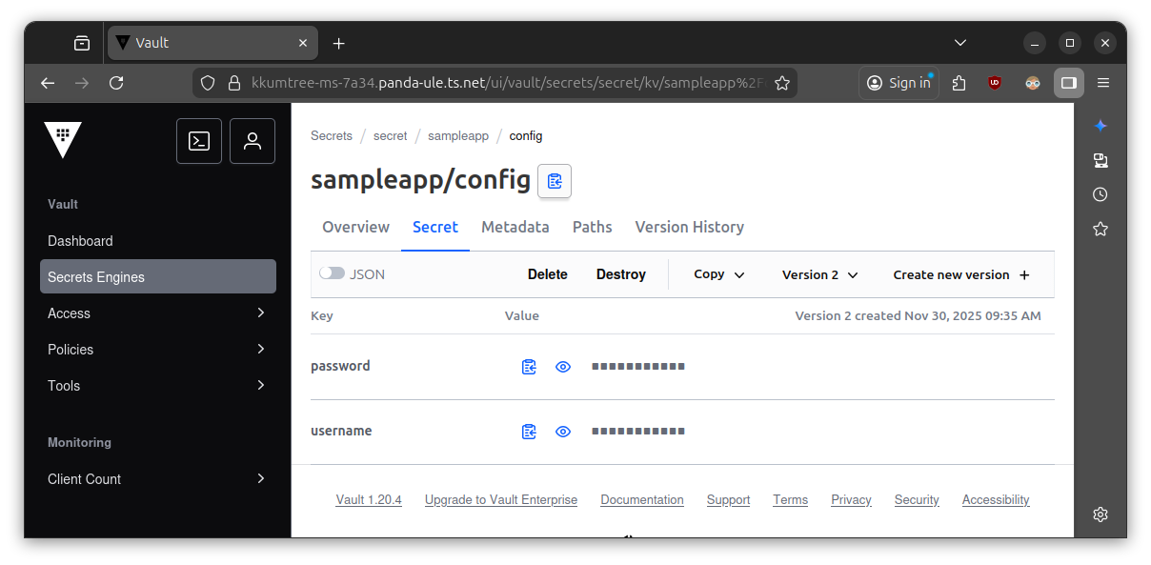Click the Destroy button
The width and height of the screenshot is (1151, 565).
[621, 274]
